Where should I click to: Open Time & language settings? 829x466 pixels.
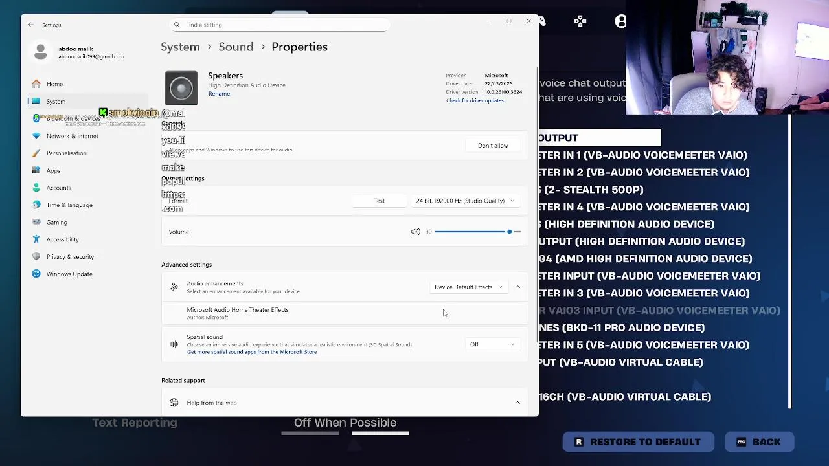pos(69,205)
